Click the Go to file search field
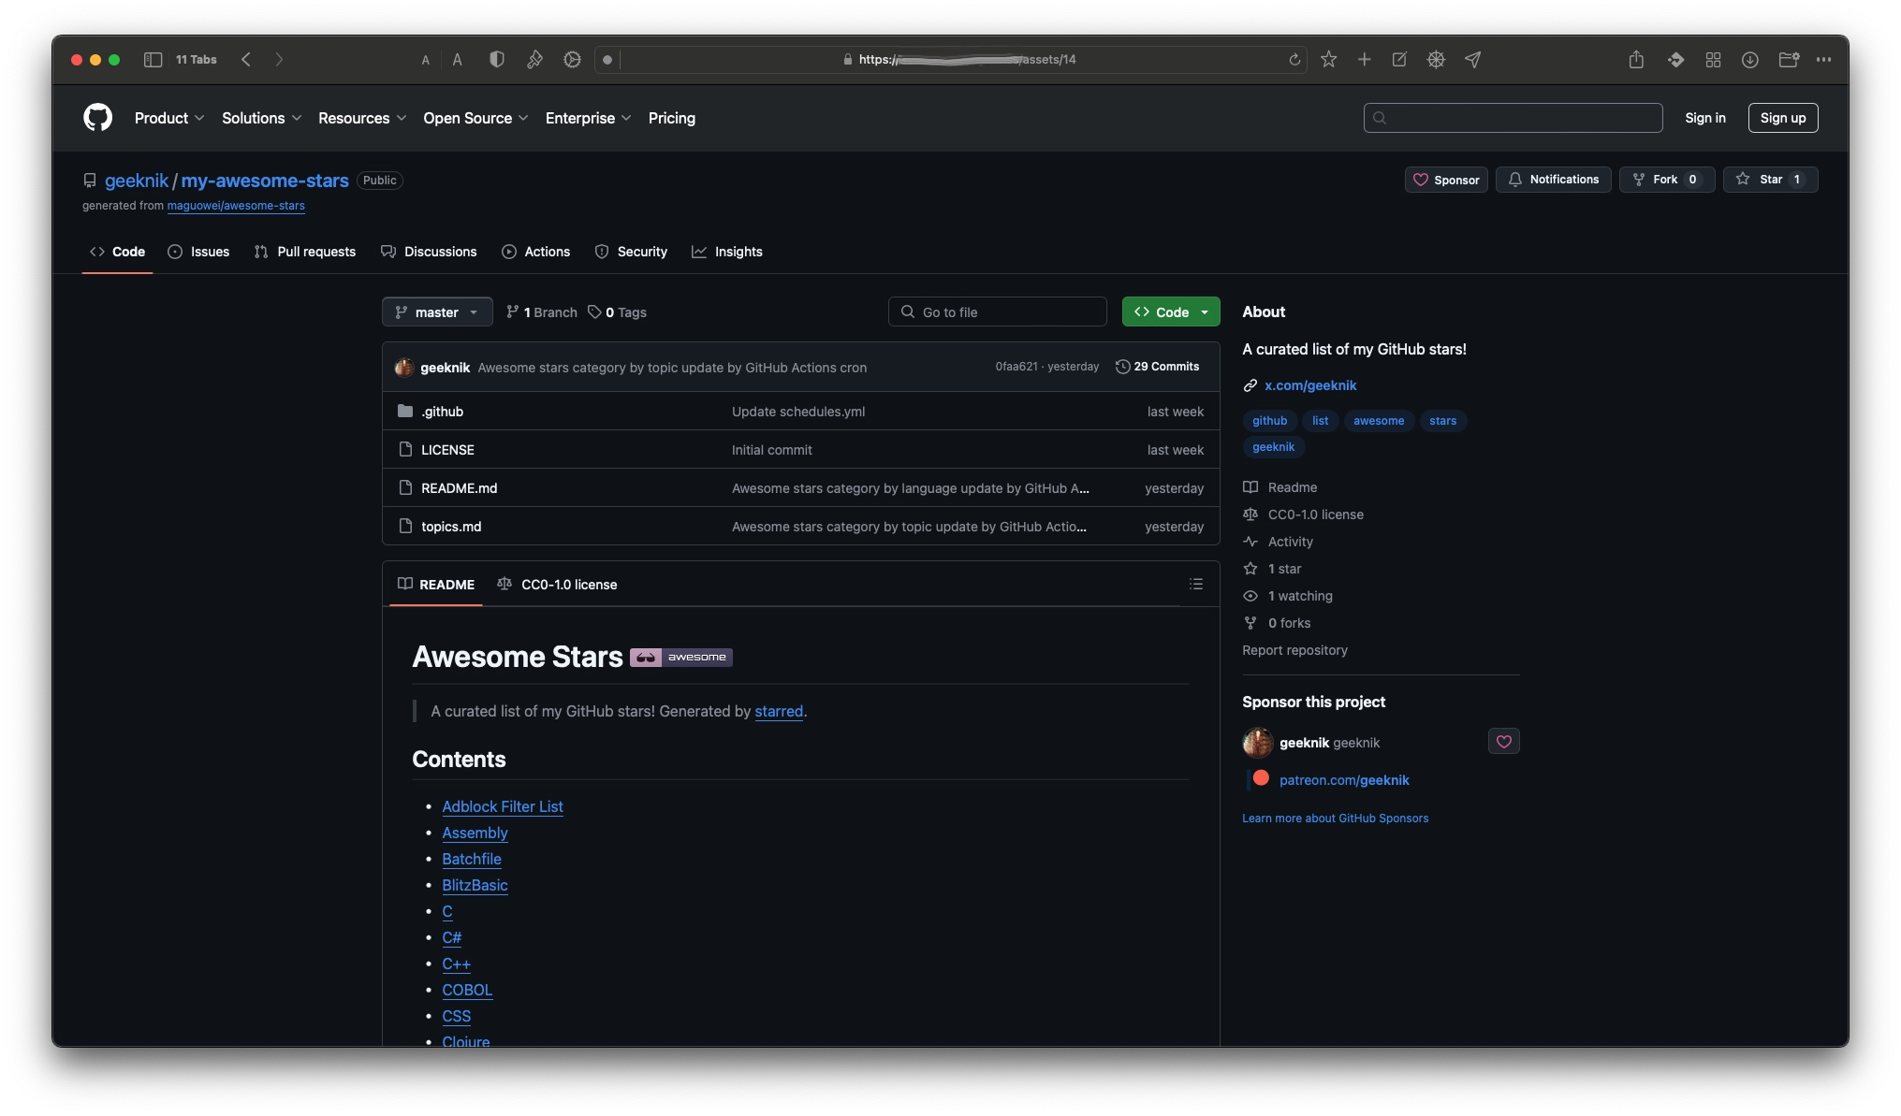This screenshot has height=1116, width=1901. (x=997, y=312)
